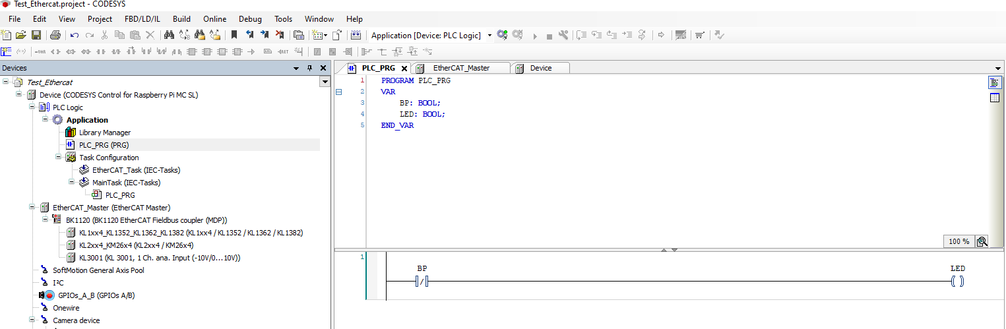Toggle bookmark using the bookmark icon
Viewport: 1006px width, 329px height.
click(234, 35)
